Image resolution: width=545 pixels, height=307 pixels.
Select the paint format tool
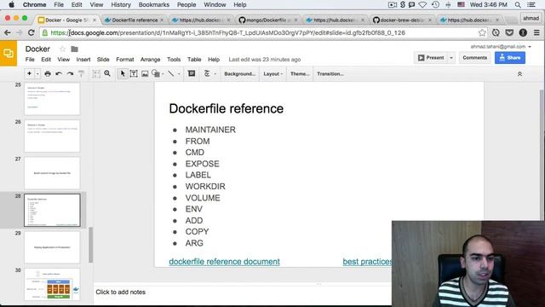pos(81,74)
